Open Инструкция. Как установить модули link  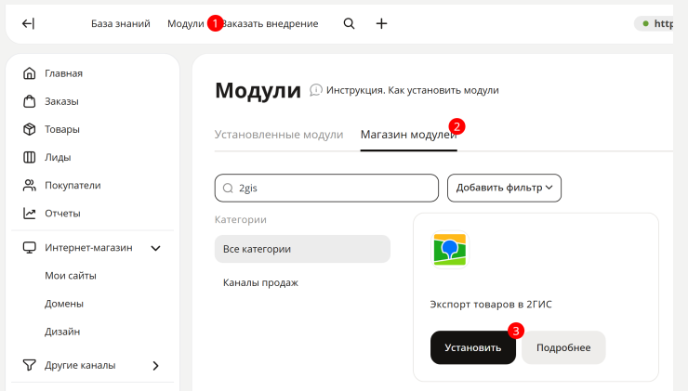click(x=413, y=90)
